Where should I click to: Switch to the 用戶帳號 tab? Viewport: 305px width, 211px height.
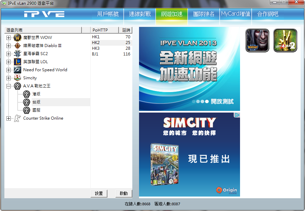[x=108, y=14]
